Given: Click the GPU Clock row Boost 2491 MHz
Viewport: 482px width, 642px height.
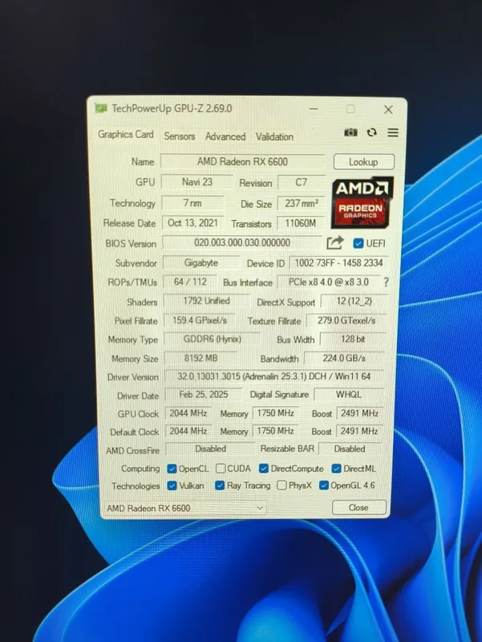Looking at the screenshot, I should (359, 413).
